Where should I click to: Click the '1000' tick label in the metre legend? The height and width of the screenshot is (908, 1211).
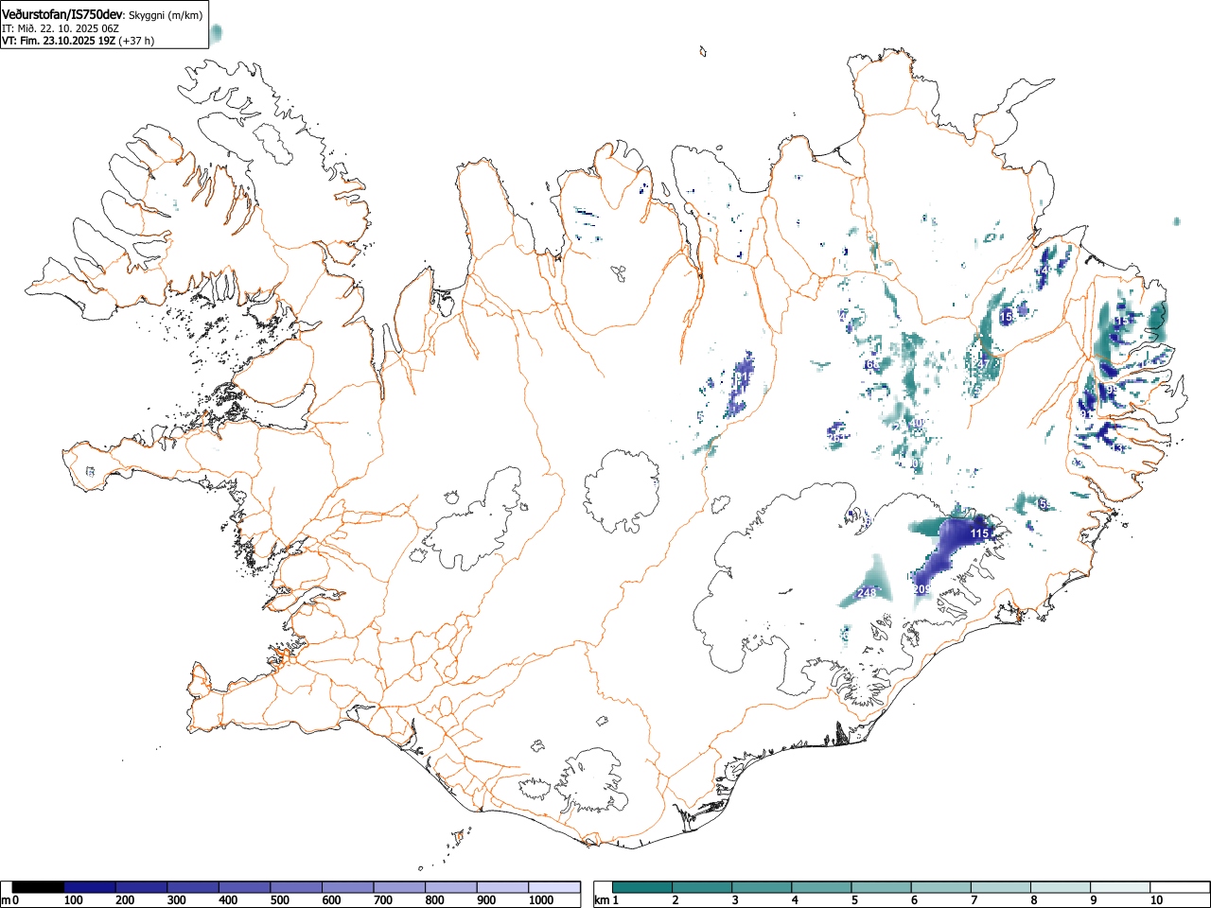point(540,900)
